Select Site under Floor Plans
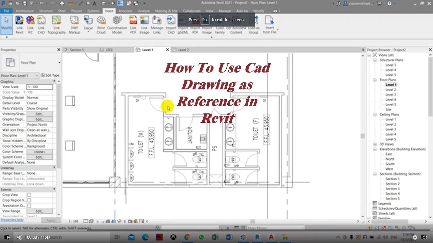The image size is (433, 243). coord(388,109)
